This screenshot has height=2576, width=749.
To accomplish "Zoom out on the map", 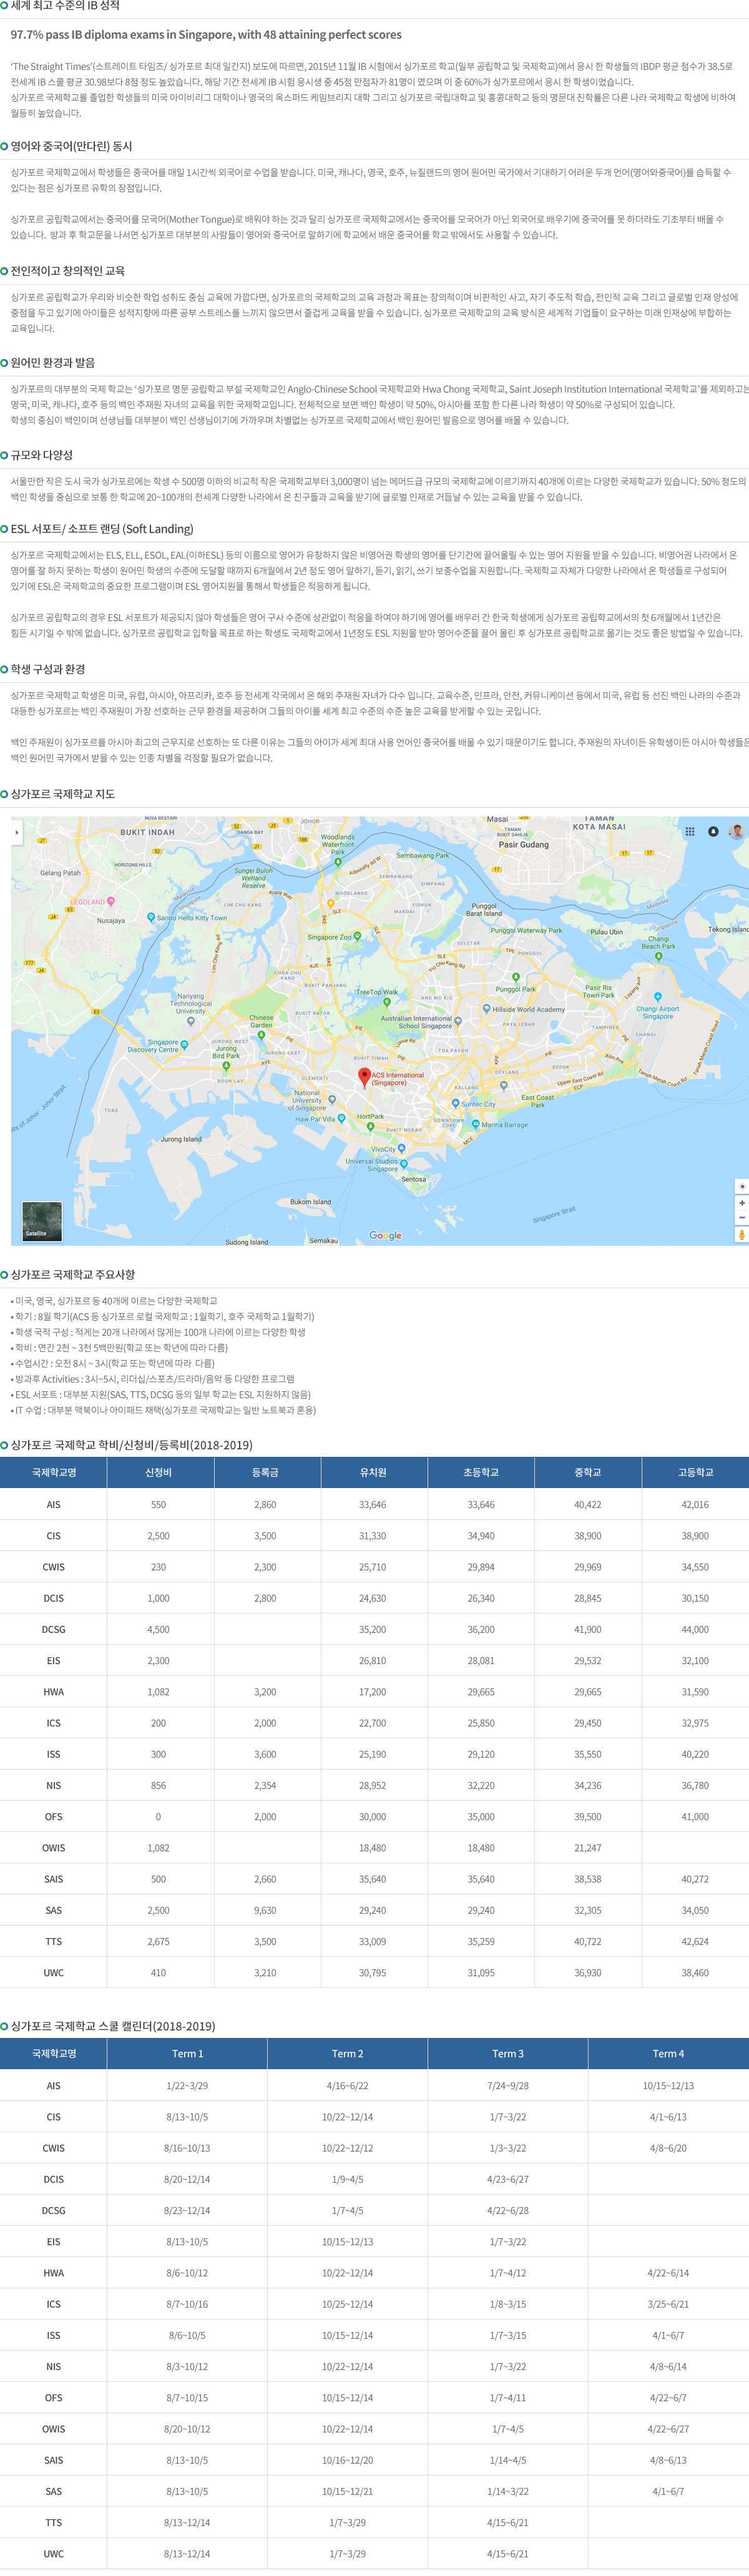I will [x=741, y=1217].
